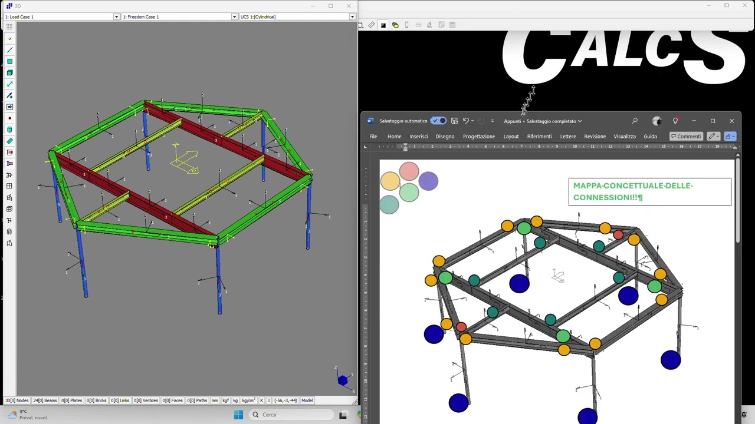Switch to the Lettere tab

568,136
